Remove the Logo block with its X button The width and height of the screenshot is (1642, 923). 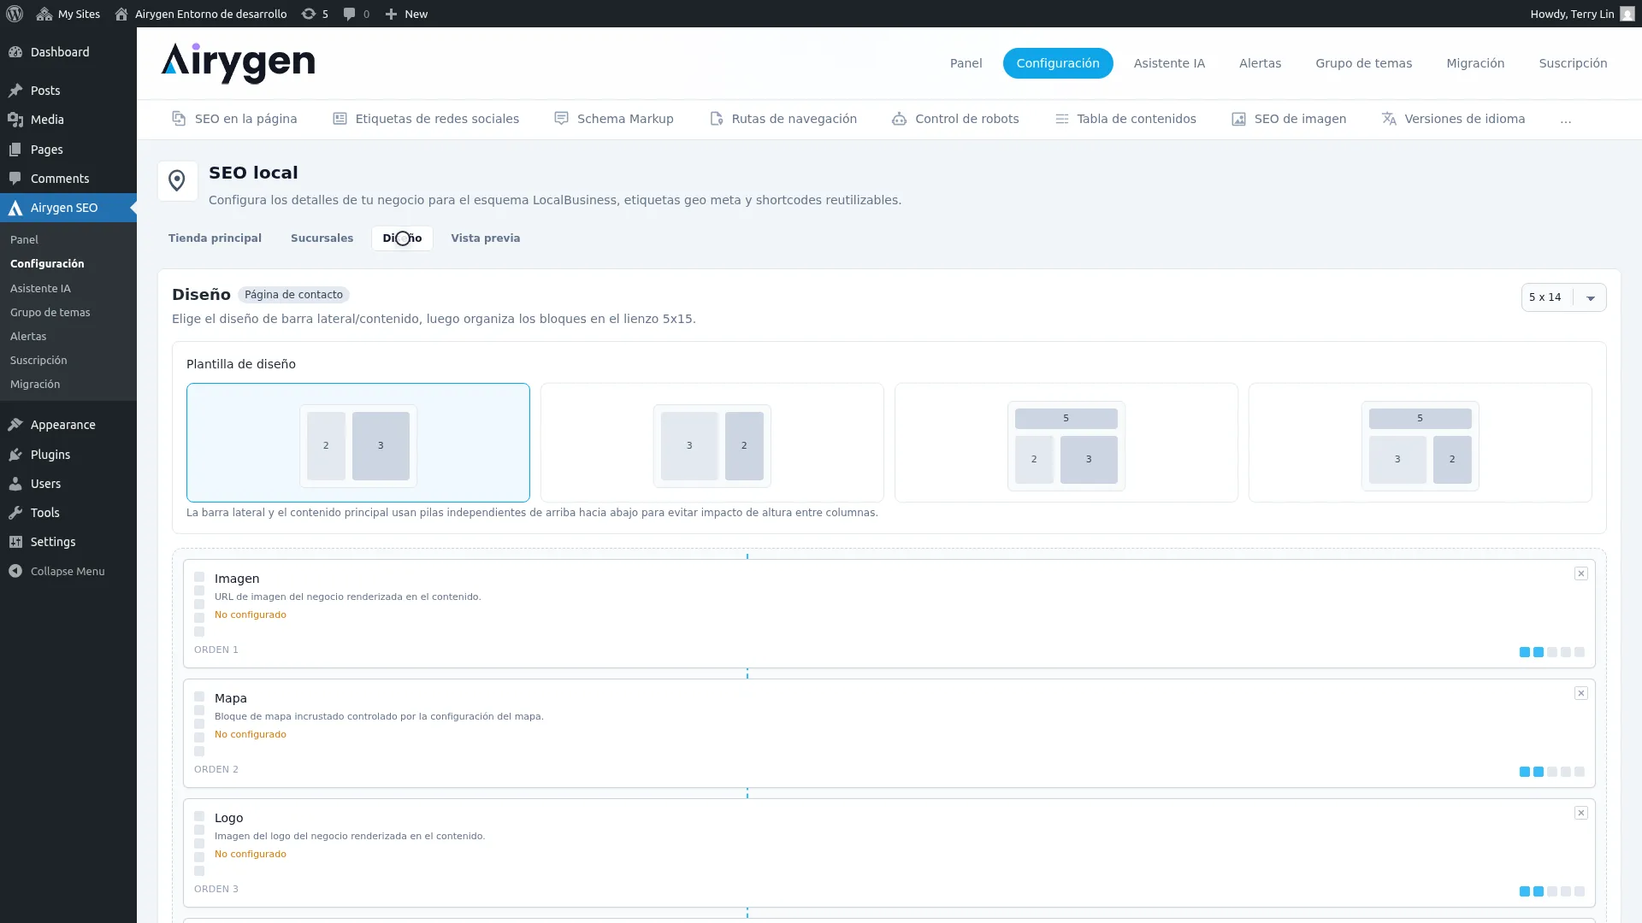coord(1581,813)
